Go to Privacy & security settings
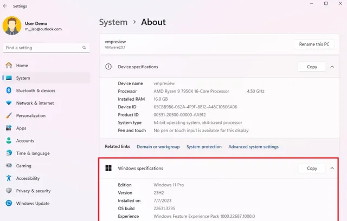 pyautogui.click(x=46, y=191)
